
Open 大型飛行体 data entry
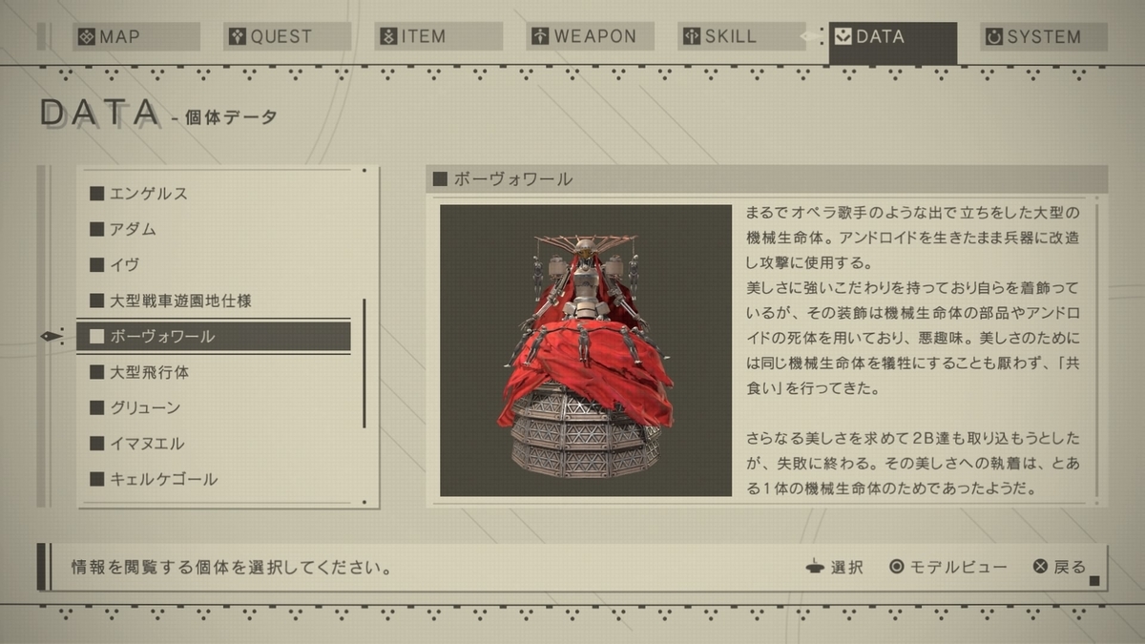(x=214, y=372)
